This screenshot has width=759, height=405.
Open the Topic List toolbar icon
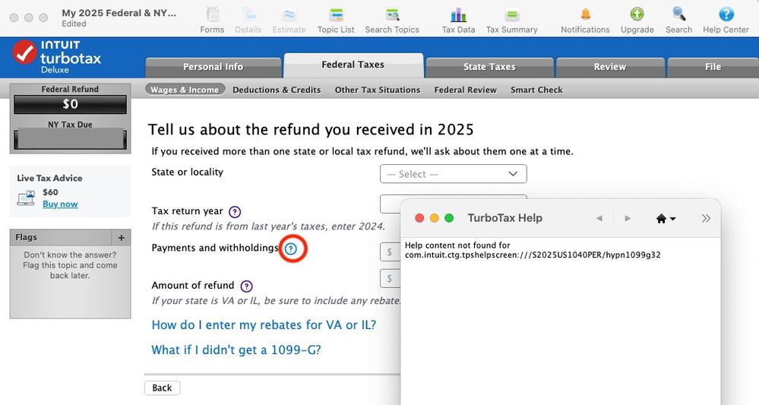coord(336,15)
